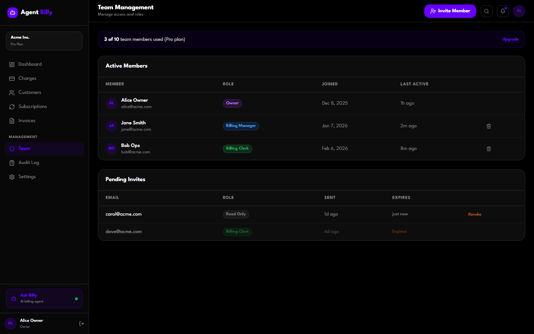Navigate to Subscriptions
534x334 pixels.
click(33, 107)
